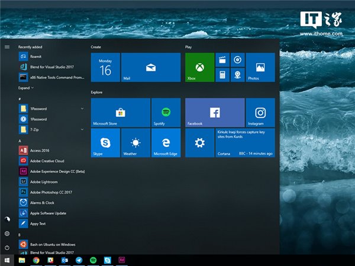This screenshot has width=355, height=266.
Task: Click the Play group title
Action: [188, 47]
